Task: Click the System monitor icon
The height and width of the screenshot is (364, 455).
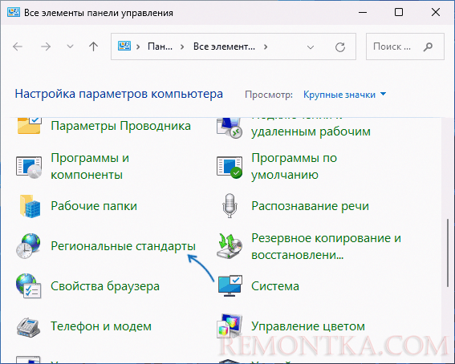Action: click(x=230, y=285)
